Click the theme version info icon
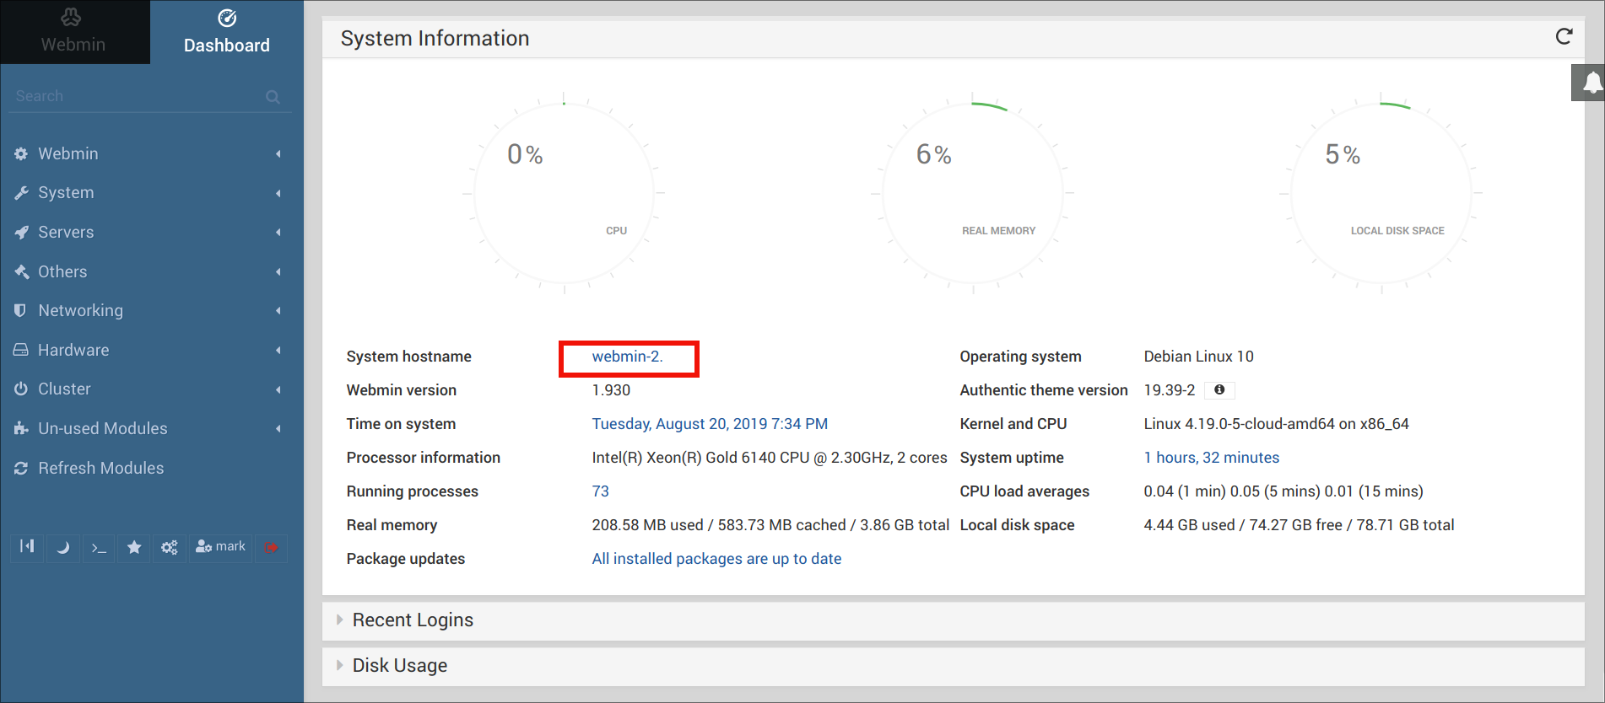 click(1219, 389)
